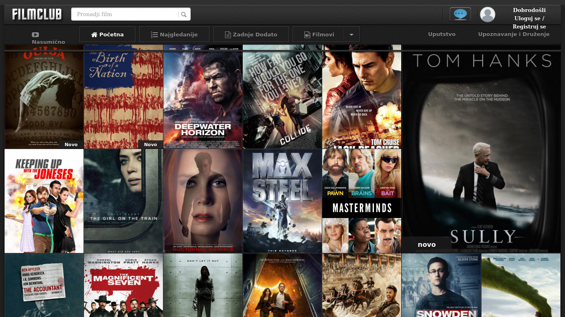Open the Nocturnal Animals poster
565x317 pixels.
(203, 201)
